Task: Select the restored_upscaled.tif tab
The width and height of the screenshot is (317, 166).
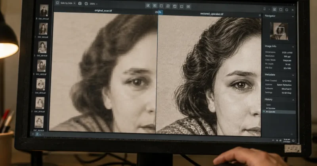Action: click(x=212, y=14)
